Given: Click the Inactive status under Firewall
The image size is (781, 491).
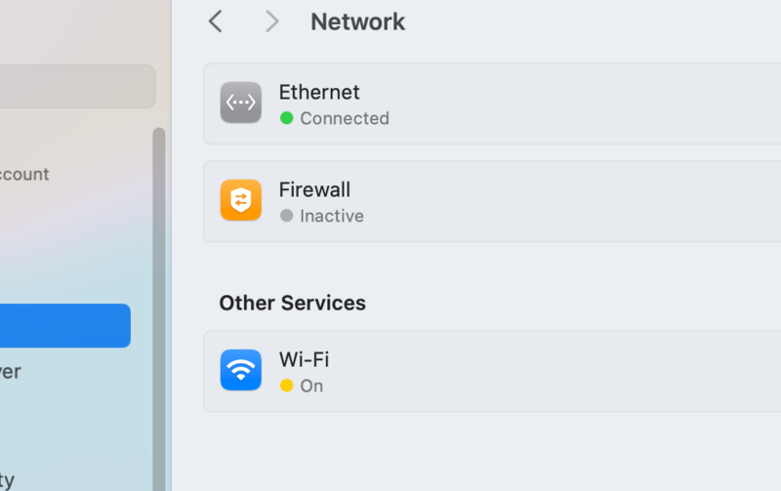Looking at the screenshot, I should [332, 216].
